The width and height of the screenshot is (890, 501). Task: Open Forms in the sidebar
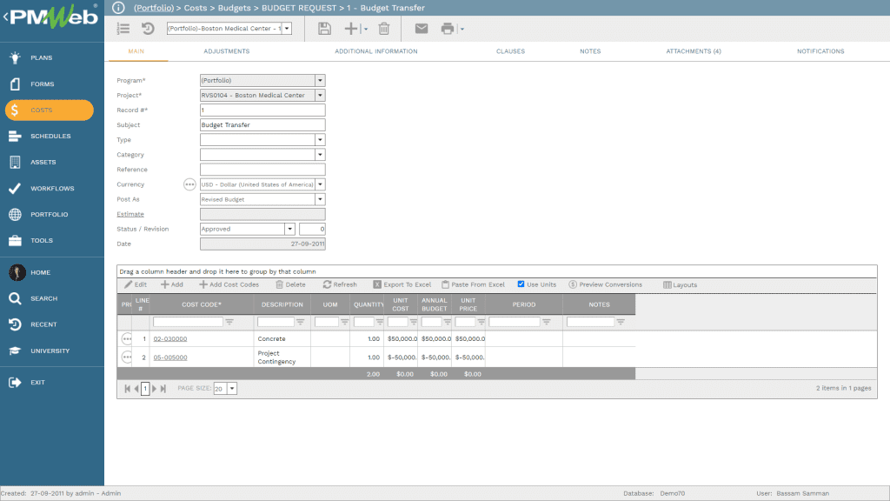coord(51,83)
